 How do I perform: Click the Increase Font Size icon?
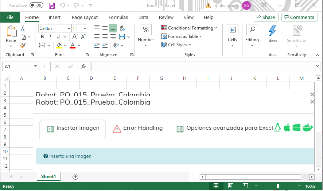coord(75,36)
